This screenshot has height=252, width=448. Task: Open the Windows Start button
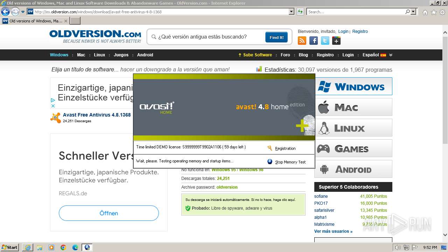10,247
